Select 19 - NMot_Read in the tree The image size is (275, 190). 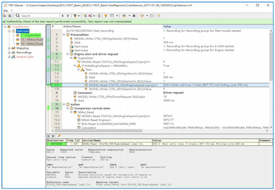coord(32,44)
